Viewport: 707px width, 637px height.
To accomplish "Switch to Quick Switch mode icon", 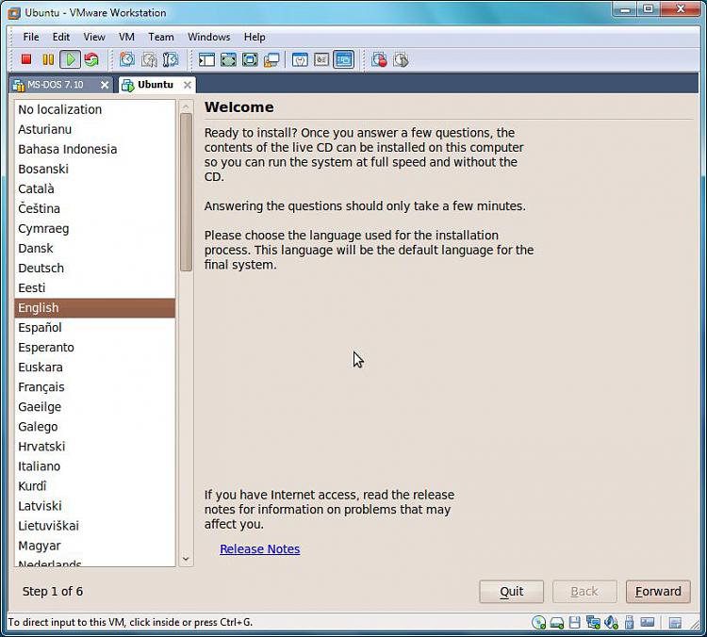I will coord(250,59).
